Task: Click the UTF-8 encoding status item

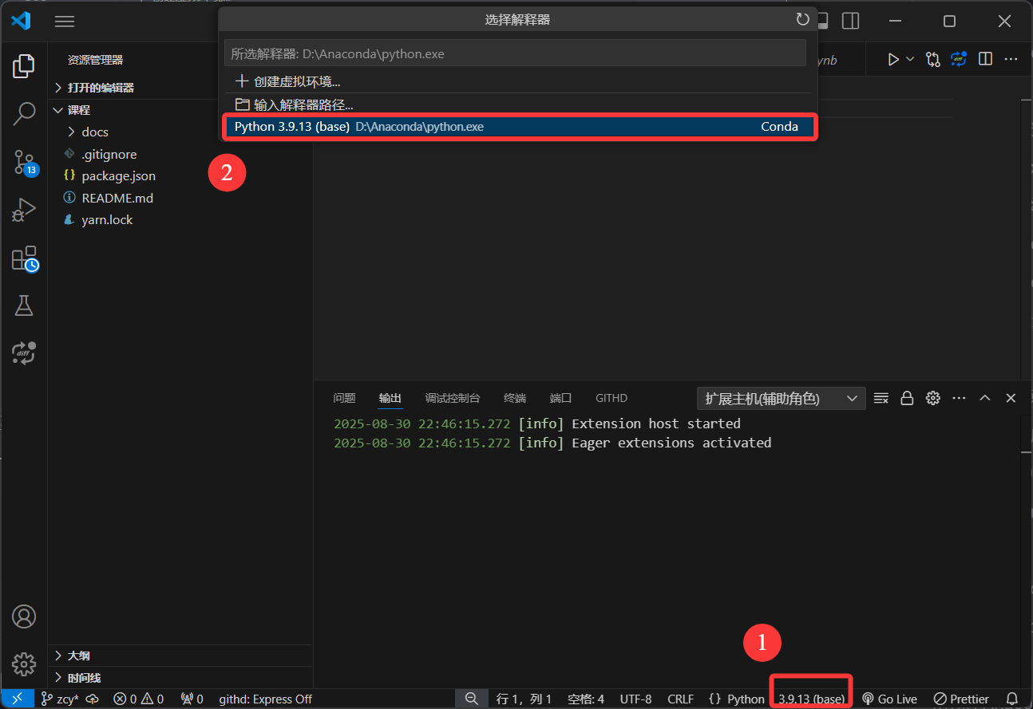Action: (x=635, y=699)
